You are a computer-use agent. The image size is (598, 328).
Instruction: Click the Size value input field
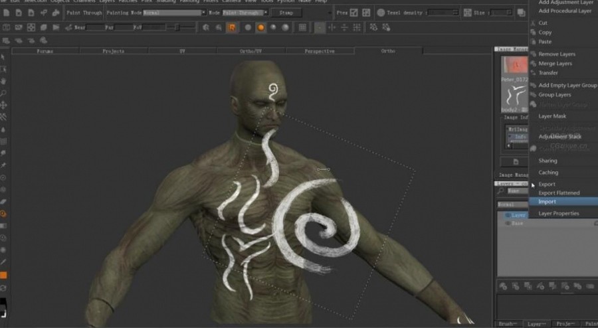coord(501,13)
